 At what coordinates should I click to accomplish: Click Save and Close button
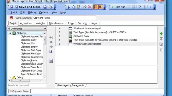28,7
